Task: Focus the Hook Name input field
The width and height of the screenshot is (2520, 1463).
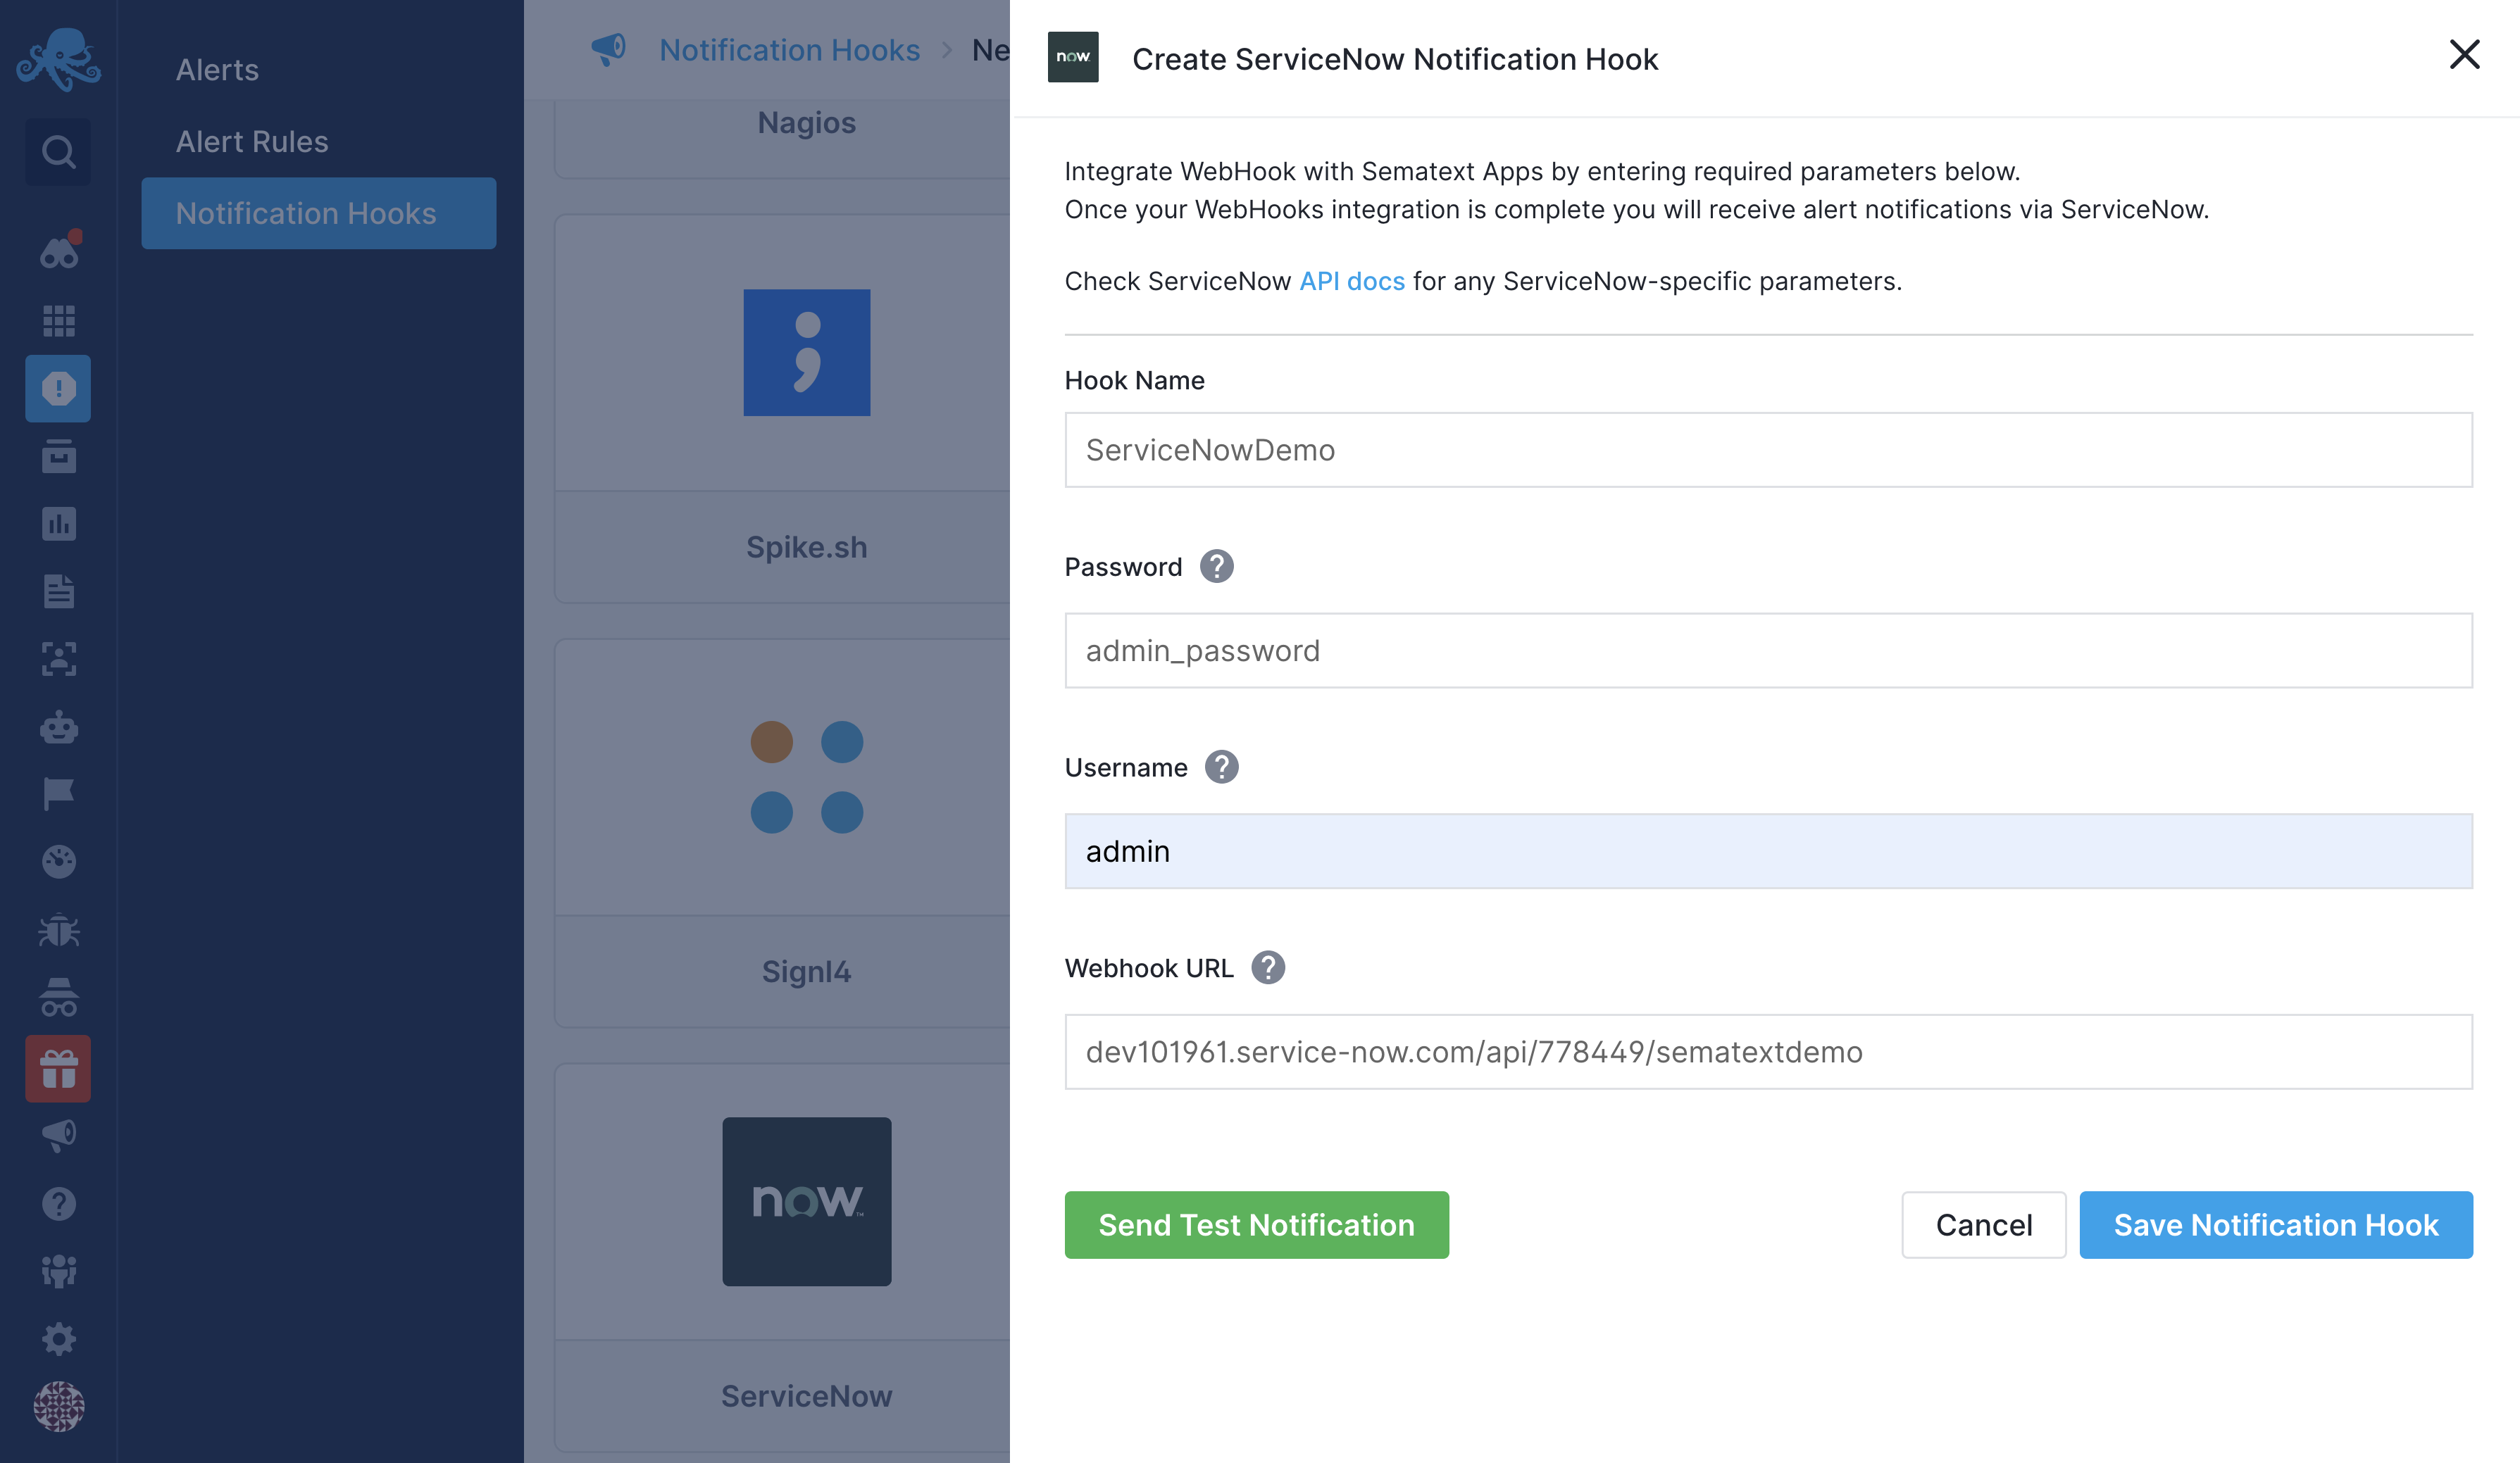Action: (1768, 451)
